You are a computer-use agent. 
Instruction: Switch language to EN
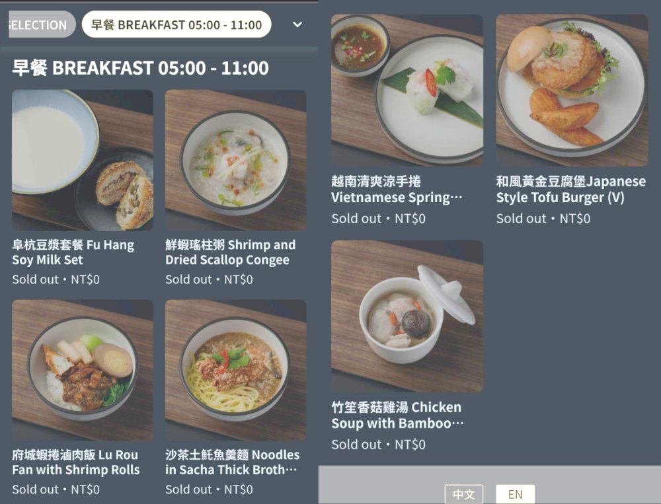515,494
